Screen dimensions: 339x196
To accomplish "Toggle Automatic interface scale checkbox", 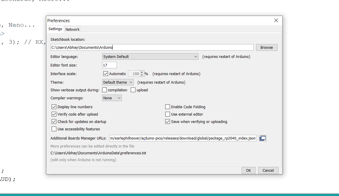I will [x=106, y=74].
